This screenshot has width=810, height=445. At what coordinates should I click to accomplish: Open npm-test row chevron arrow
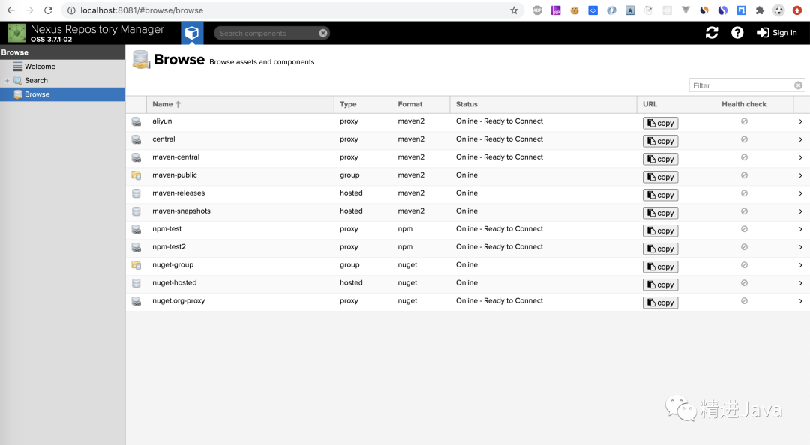point(801,229)
